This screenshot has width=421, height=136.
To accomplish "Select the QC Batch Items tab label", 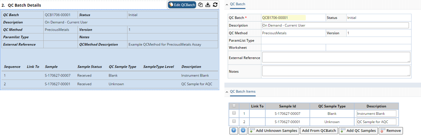I will pos(243,91).
